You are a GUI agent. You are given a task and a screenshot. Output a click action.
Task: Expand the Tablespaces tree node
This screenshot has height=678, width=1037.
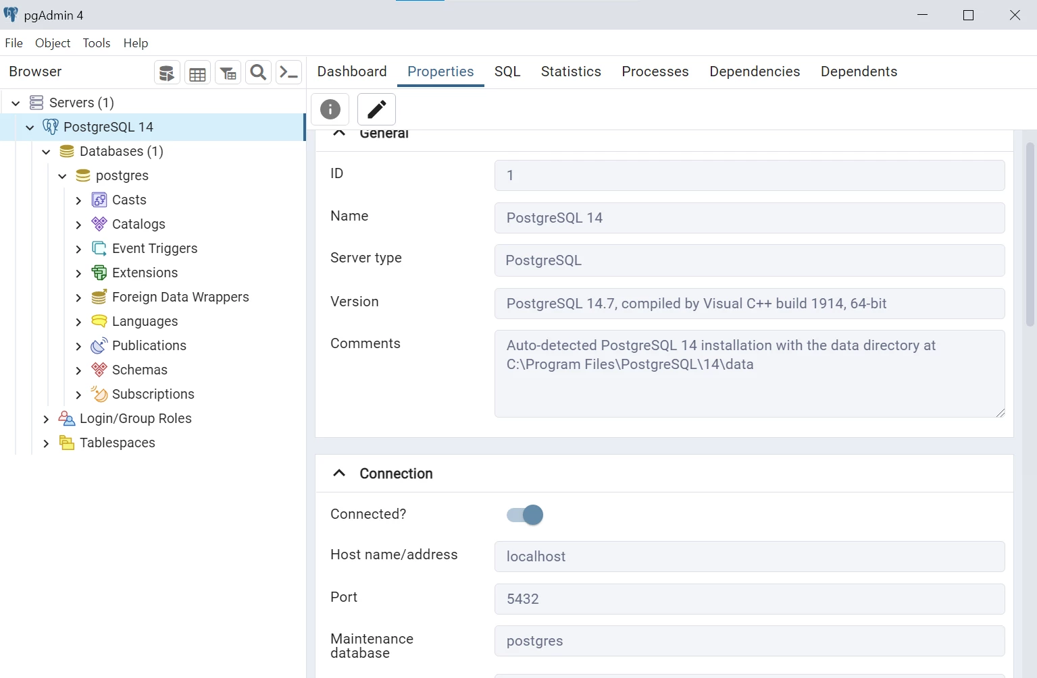(46, 443)
